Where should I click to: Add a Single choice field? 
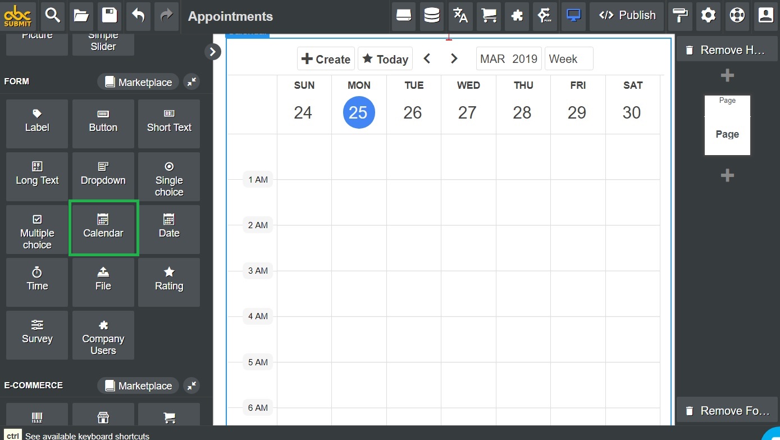pos(168,176)
